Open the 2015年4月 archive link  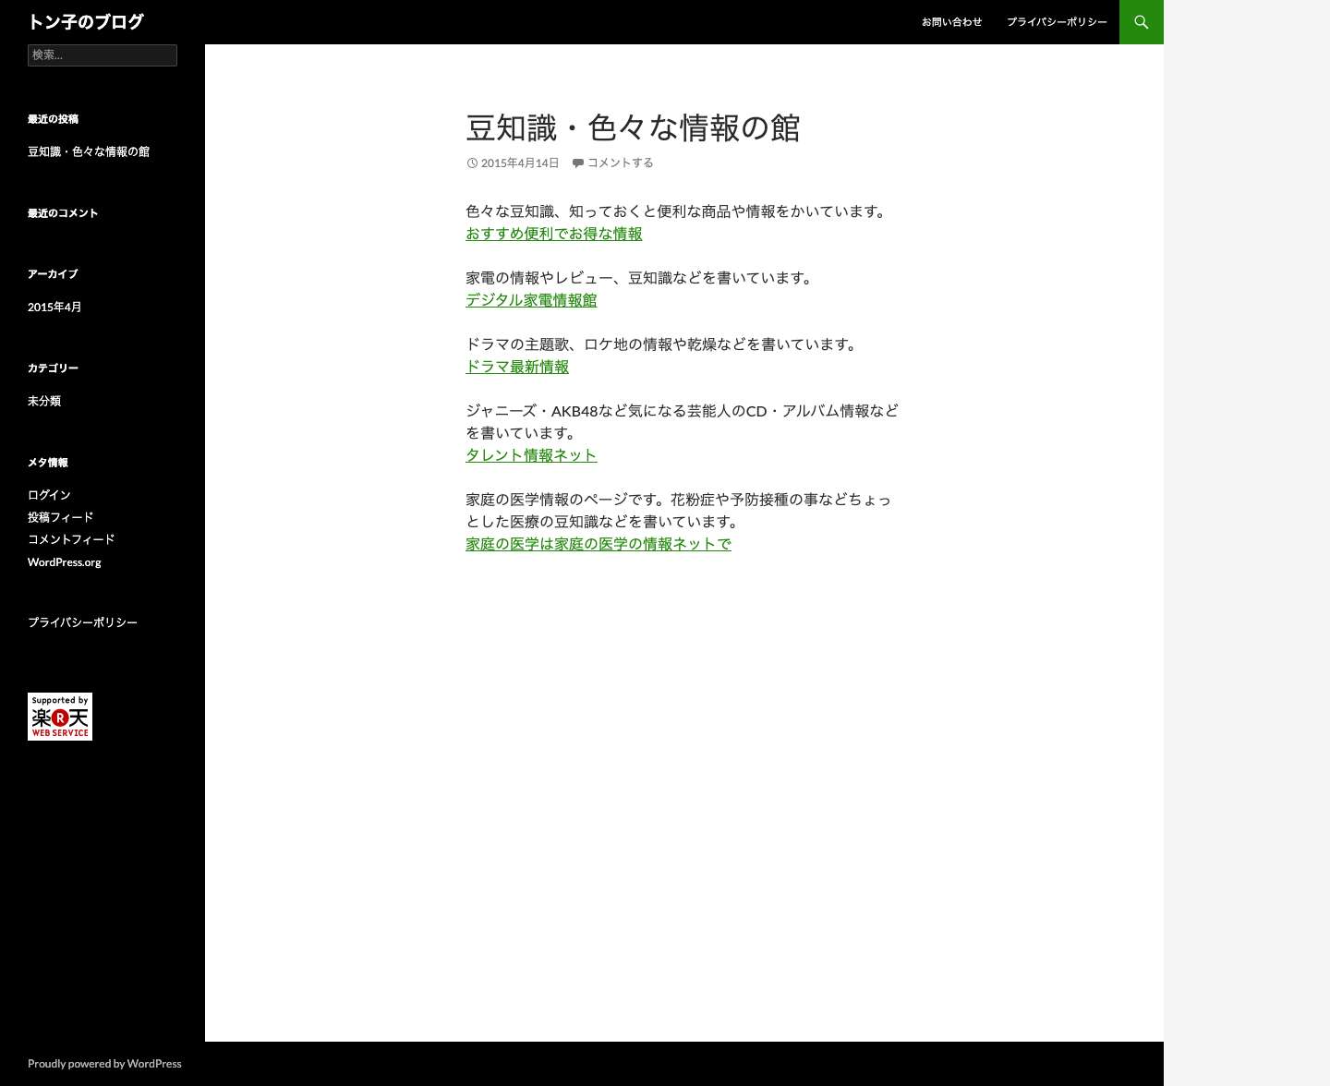point(54,307)
